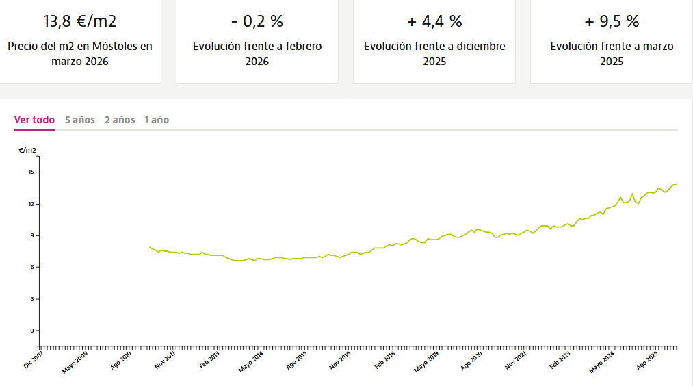Click the 'Mayo 2024' x-axis label
Viewport: 693px width, 386px height.
pos(600,362)
